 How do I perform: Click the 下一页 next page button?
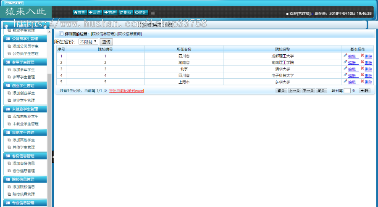308,90
